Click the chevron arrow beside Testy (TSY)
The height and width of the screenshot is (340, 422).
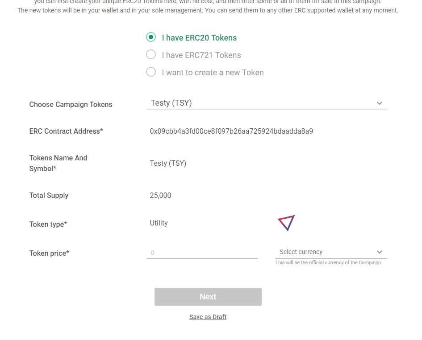point(380,103)
